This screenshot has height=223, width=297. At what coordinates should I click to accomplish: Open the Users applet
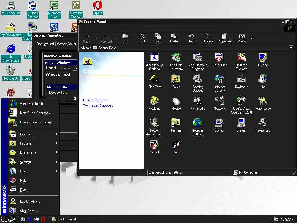176,147
